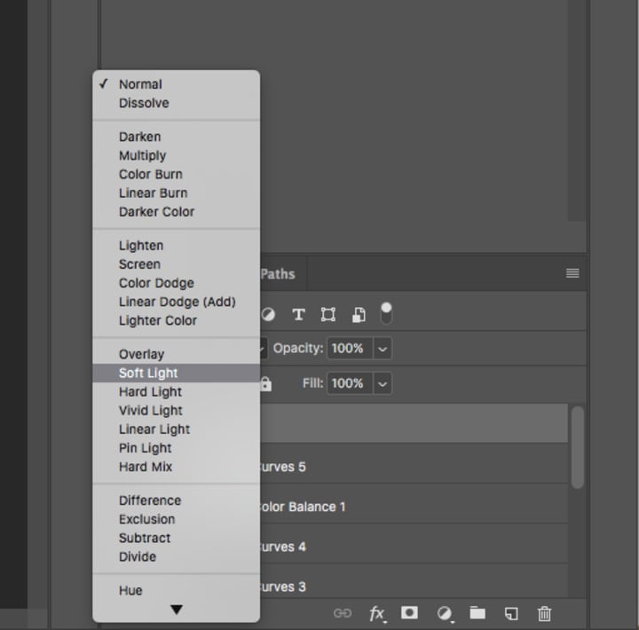Click the down arrow for more blend modes
The height and width of the screenshot is (630, 639).
click(177, 610)
